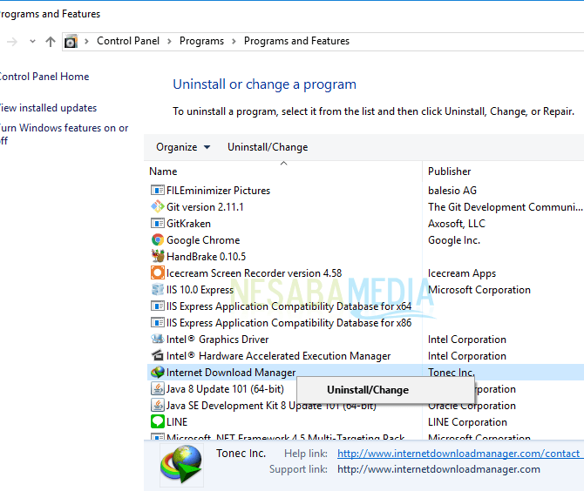
Task: Open View installed updates link
Action: coord(48,108)
